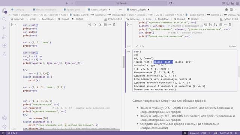
Task: Toggle secondary sidebar layout icon
Action: coord(237,3)
